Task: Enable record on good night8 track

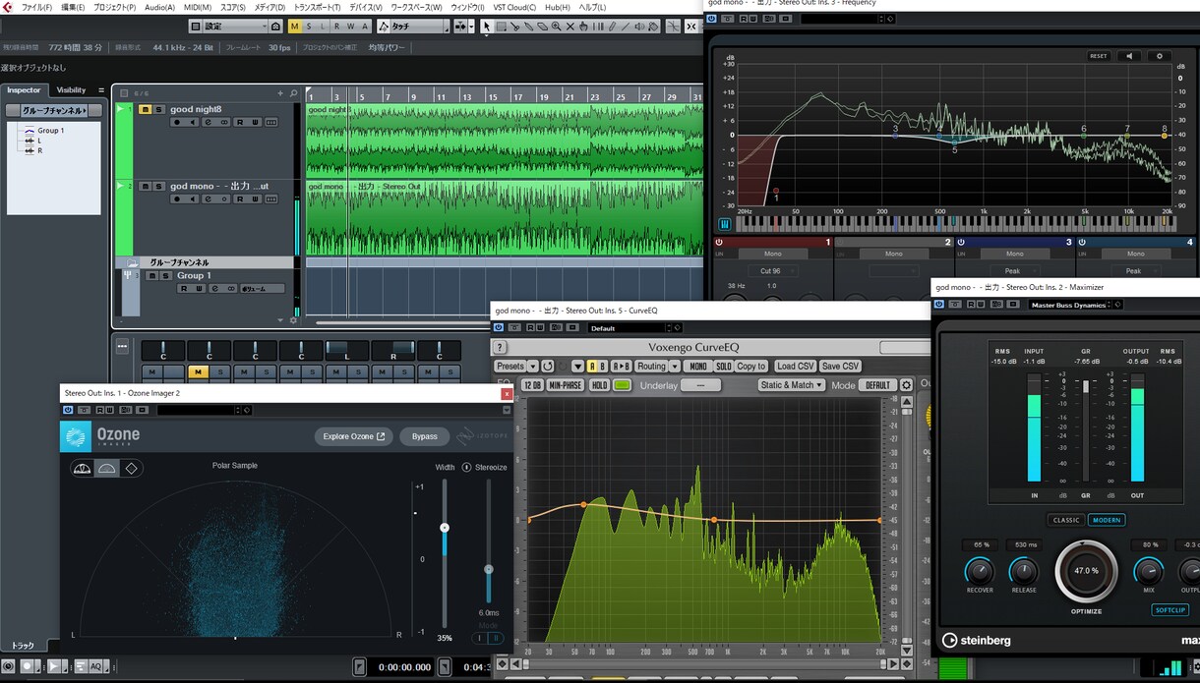Action: click(178, 122)
